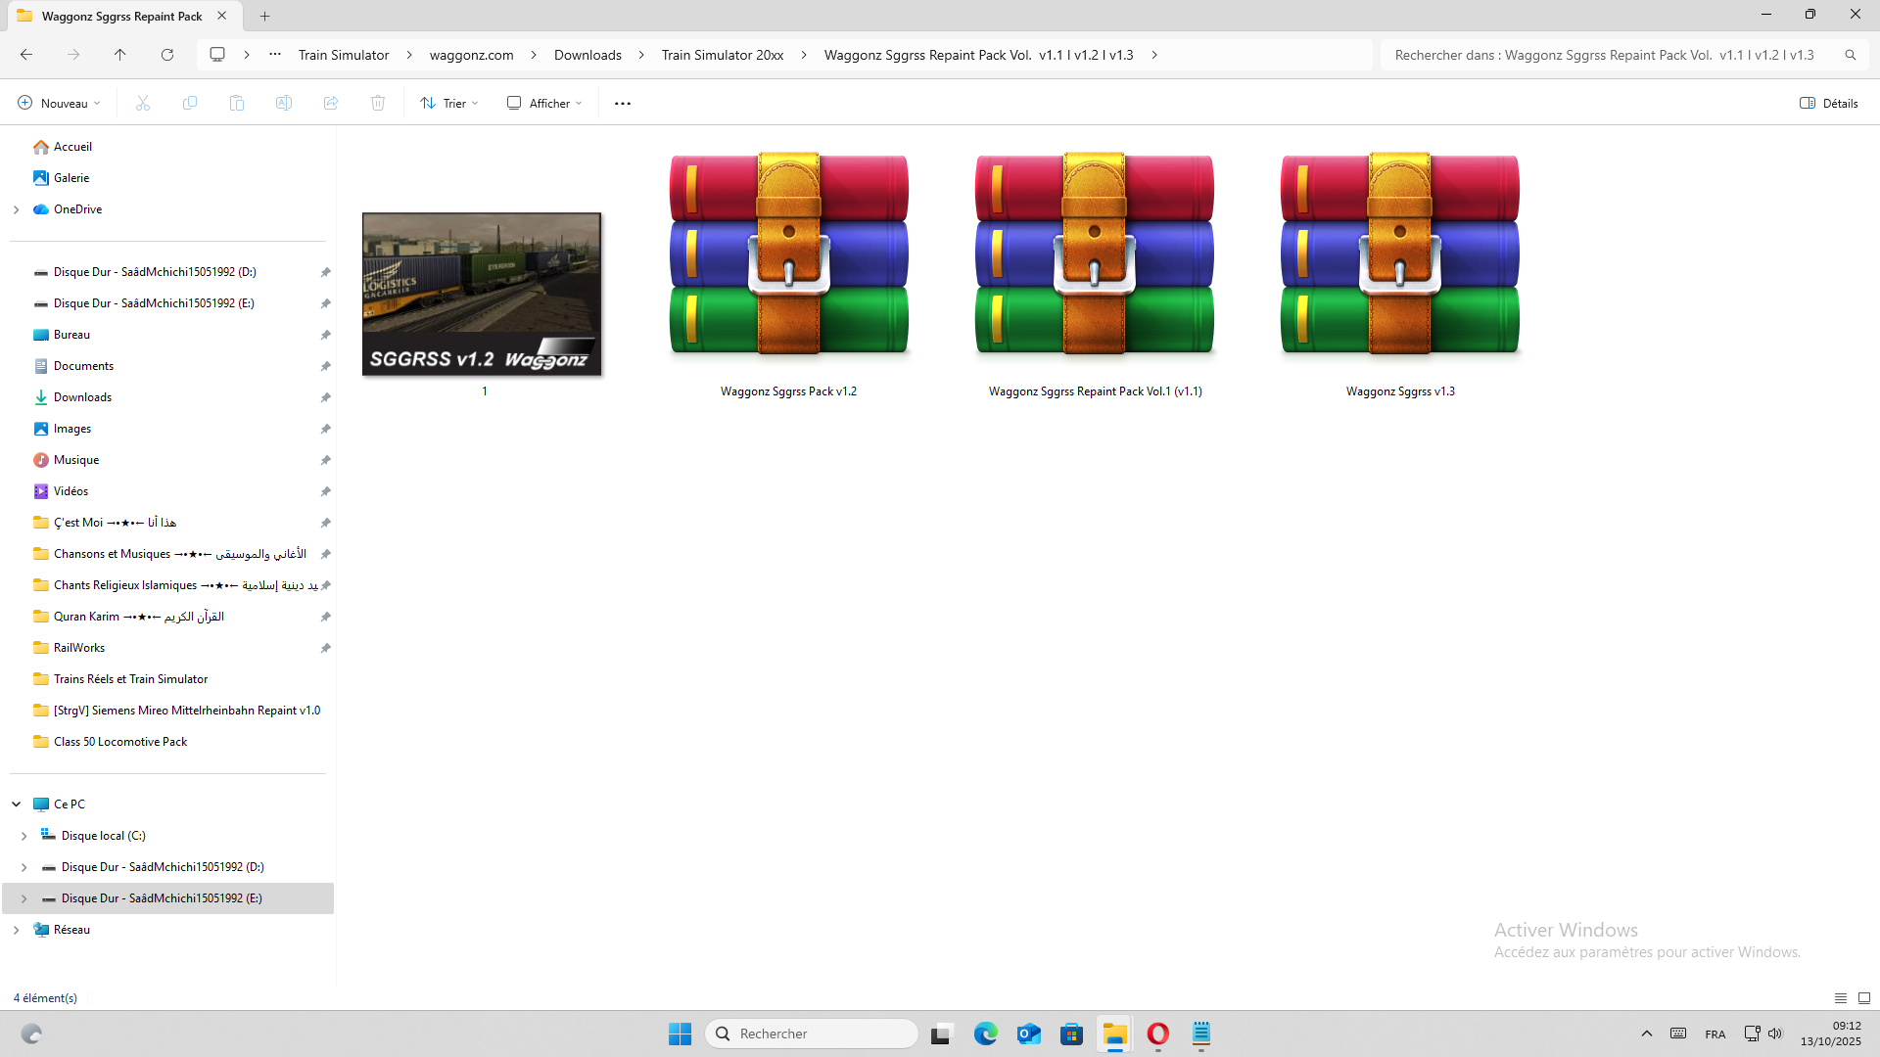Image resolution: width=1880 pixels, height=1057 pixels.
Task: Open the Trier sort dropdown
Action: click(449, 103)
